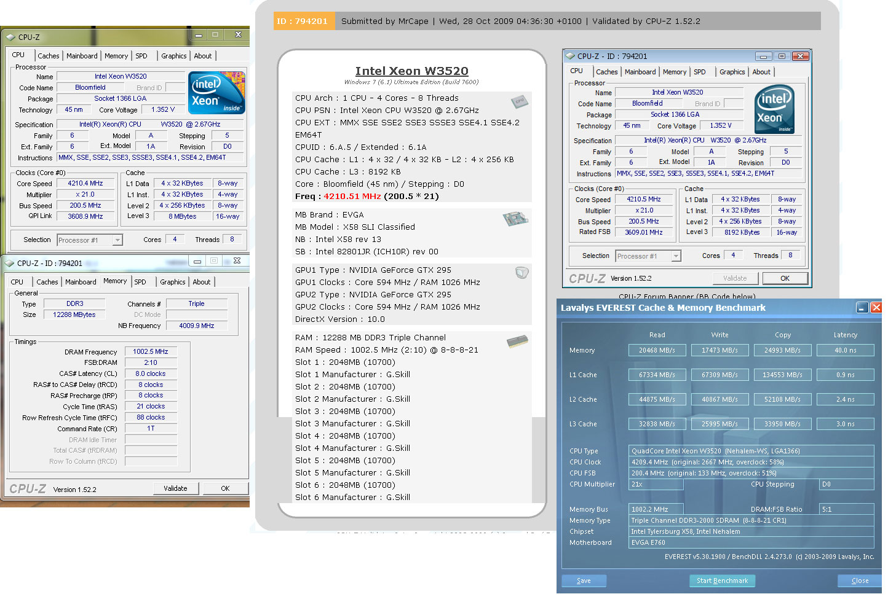Click the Intel Xeon W3520 underlined heading link
Screen dimensions: 888x602
coord(412,71)
